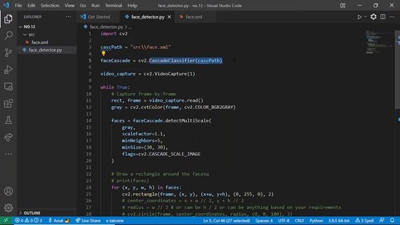The width and height of the screenshot is (400, 225).
Task: Show additional hidden activity bar views
Action: (8, 154)
